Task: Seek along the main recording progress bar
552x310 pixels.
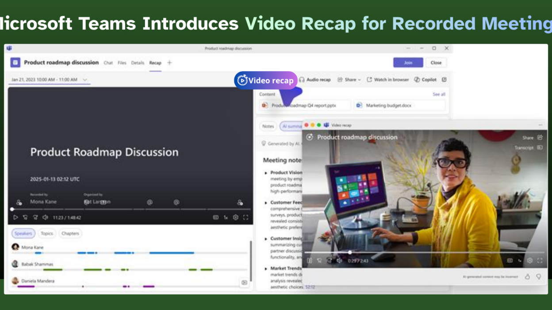Action: tap(131, 209)
